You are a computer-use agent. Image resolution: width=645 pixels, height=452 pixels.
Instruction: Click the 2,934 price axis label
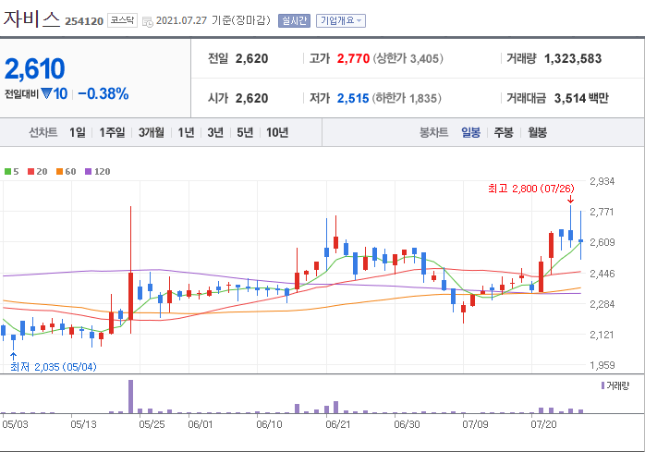pyautogui.click(x=602, y=181)
